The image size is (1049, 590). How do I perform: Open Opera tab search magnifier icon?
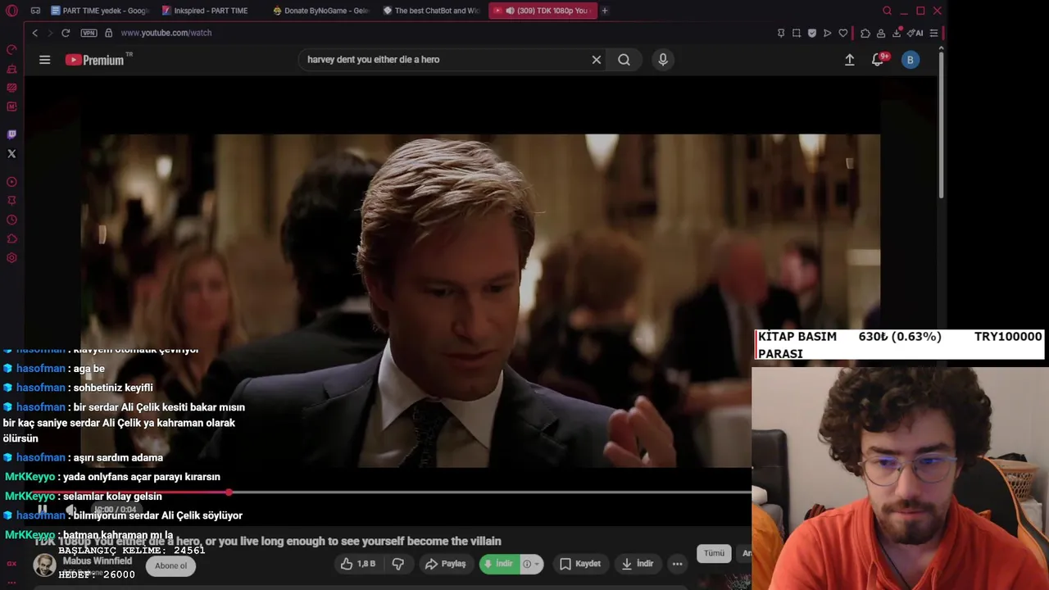point(887,11)
